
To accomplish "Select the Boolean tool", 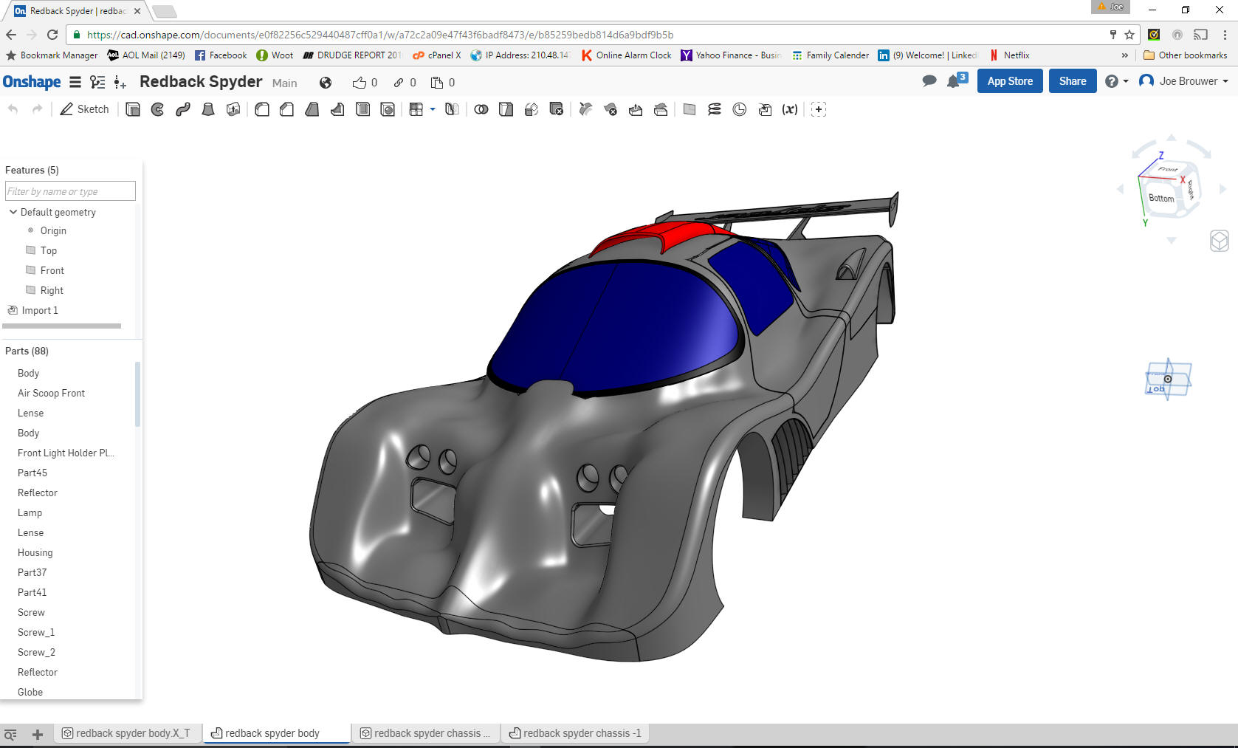I will click(481, 109).
